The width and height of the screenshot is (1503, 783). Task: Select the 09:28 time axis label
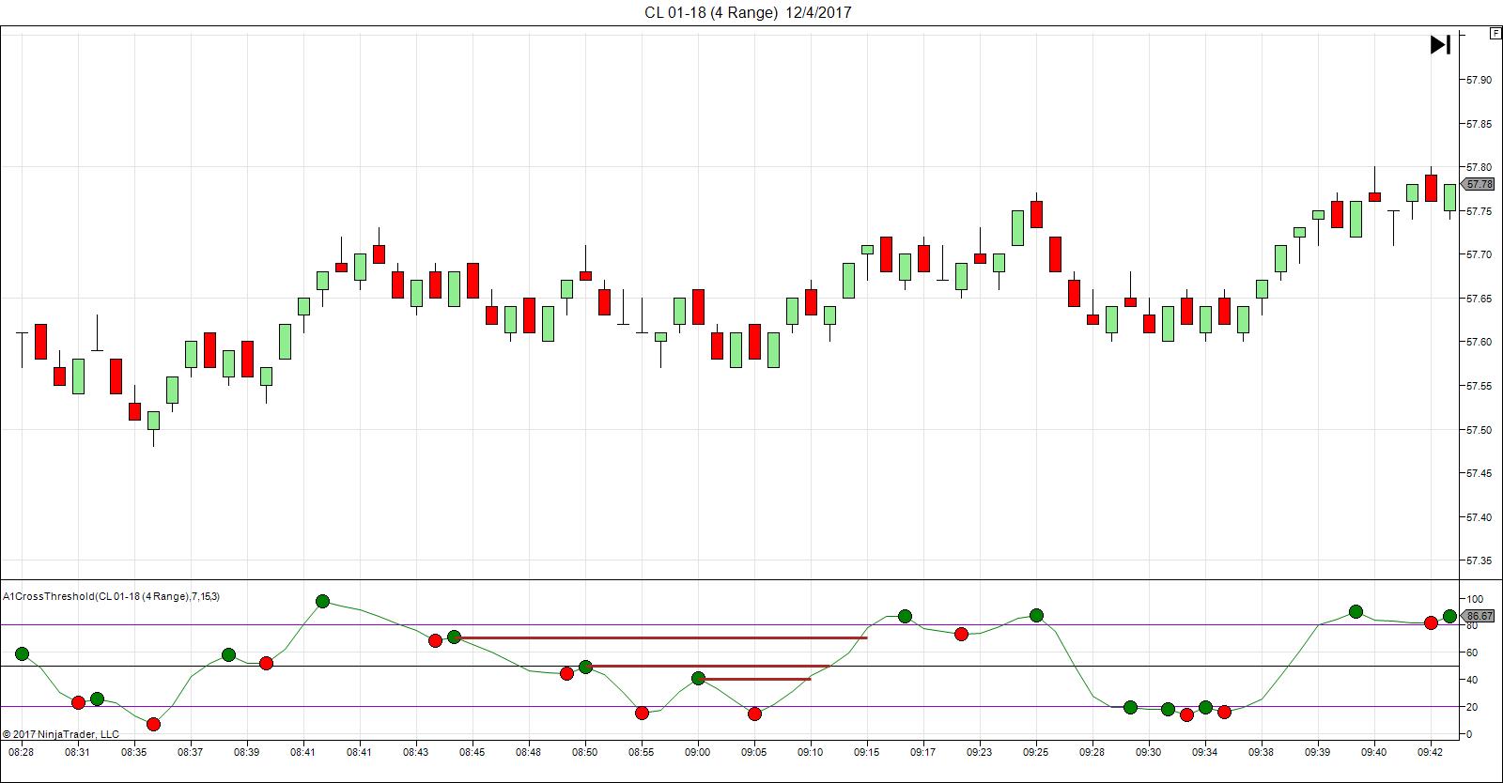[1092, 752]
